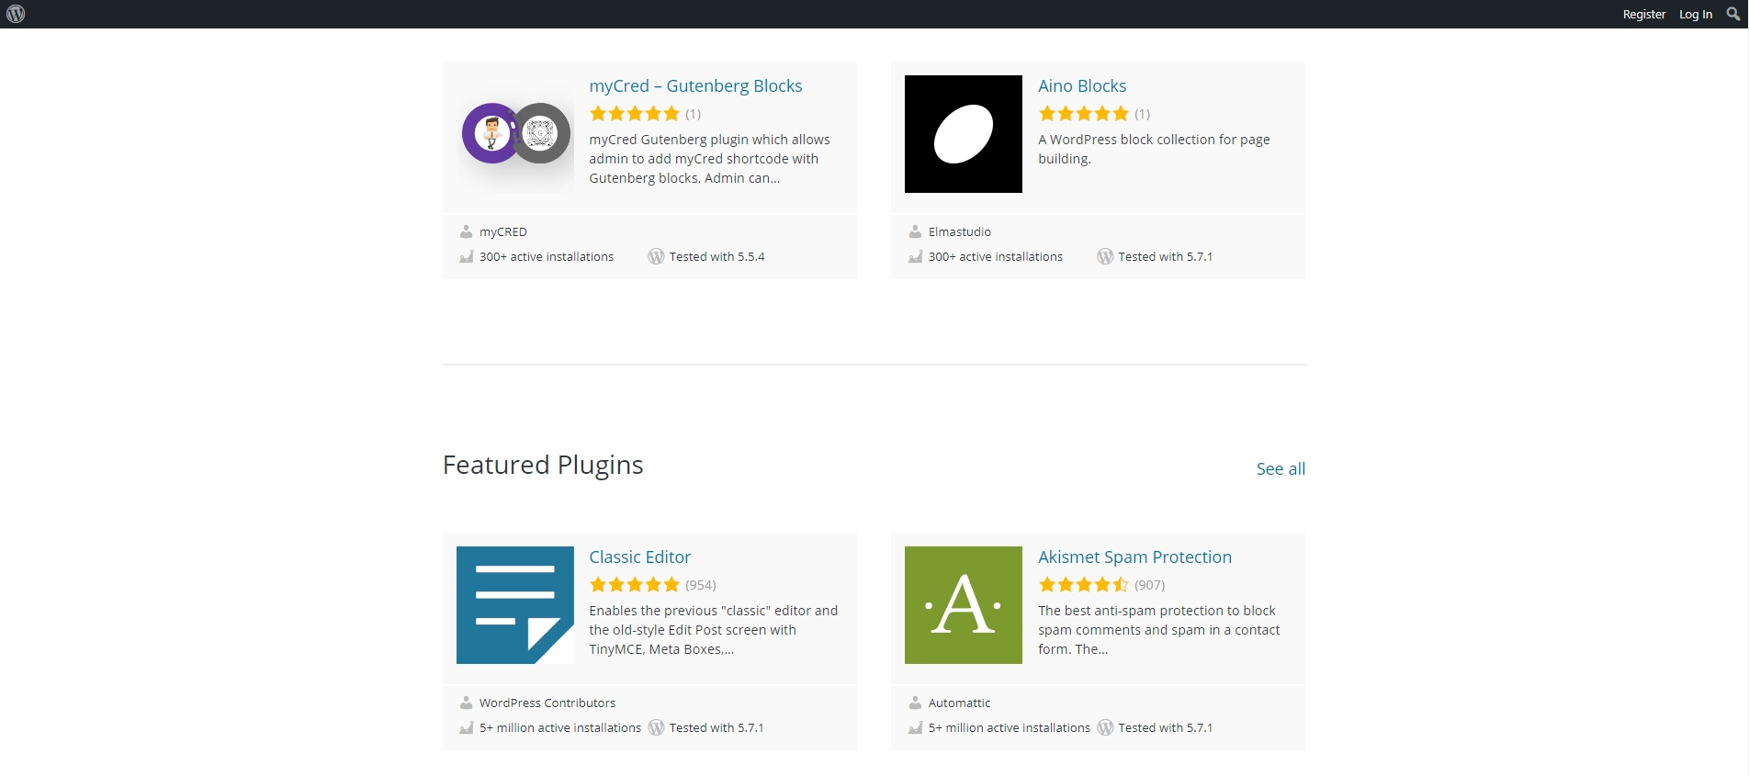The image size is (1749, 776).
Task: Click the Classic Editor blue icon thumbnail
Action: pos(515,605)
